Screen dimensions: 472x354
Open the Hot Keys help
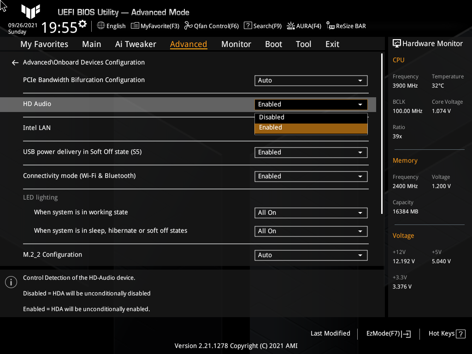[x=446, y=333]
